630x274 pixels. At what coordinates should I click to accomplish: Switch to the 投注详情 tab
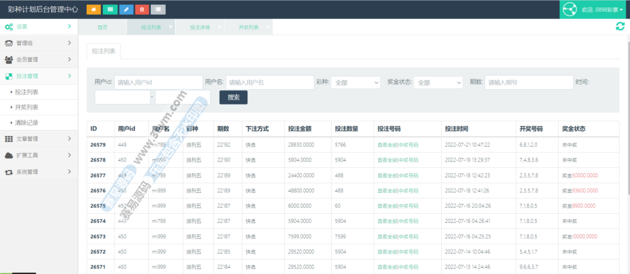click(x=199, y=28)
